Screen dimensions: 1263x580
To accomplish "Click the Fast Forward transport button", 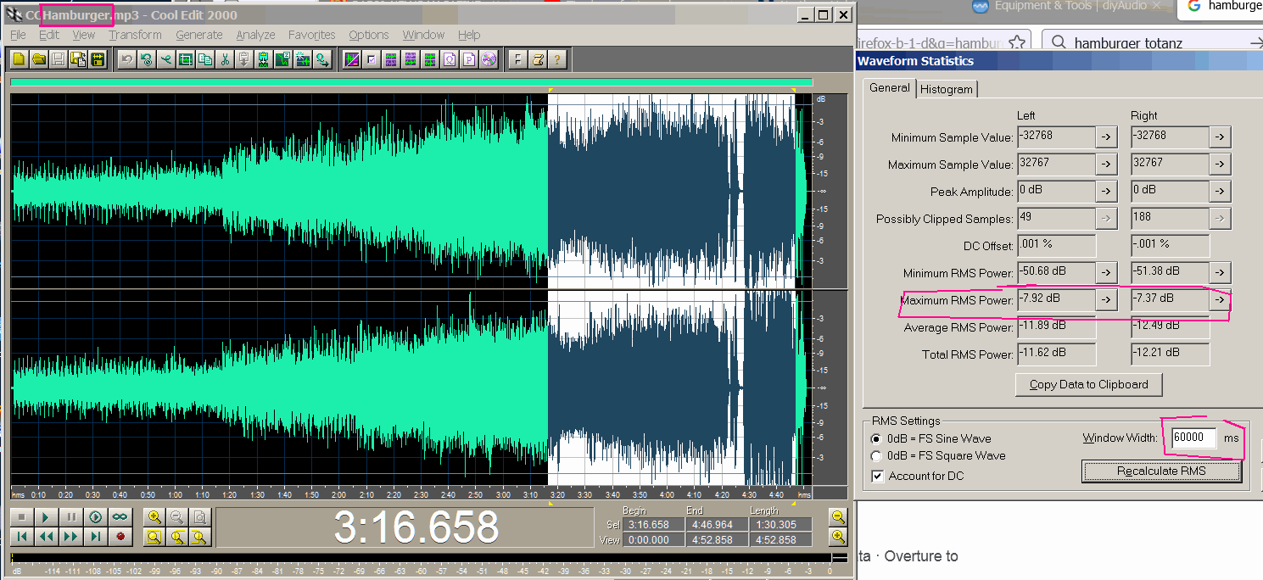I will [x=71, y=536].
